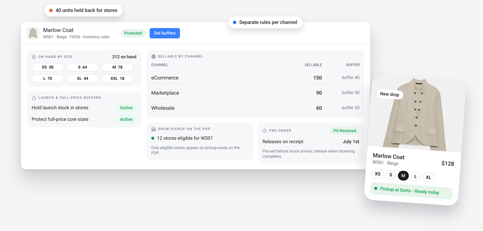
Task: Select the L 70 size chip
Action: [x=48, y=78]
